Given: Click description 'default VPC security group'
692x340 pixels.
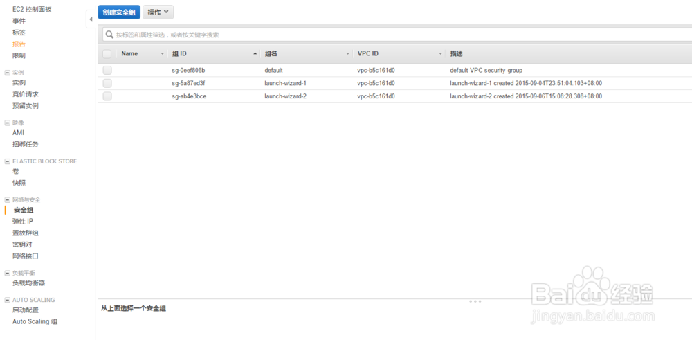Looking at the screenshot, I should tap(486, 70).
